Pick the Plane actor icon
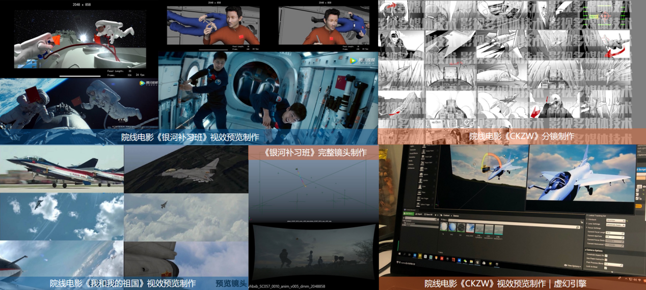The width and height of the screenshot is (646, 290). (419, 192)
